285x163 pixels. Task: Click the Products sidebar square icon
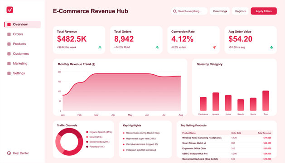pos(9,44)
